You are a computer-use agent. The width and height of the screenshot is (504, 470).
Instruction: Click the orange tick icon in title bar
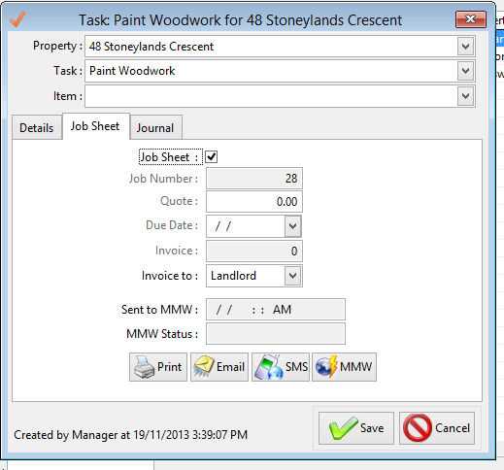(x=17, y=19)
